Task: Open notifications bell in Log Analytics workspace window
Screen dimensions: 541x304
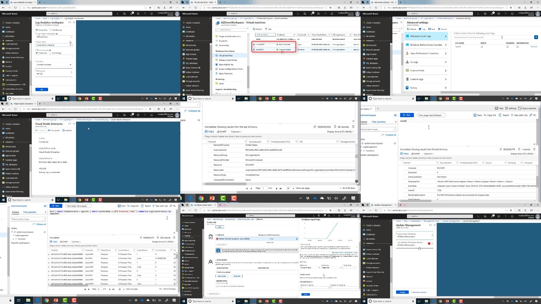Action: tap(132, 14)
